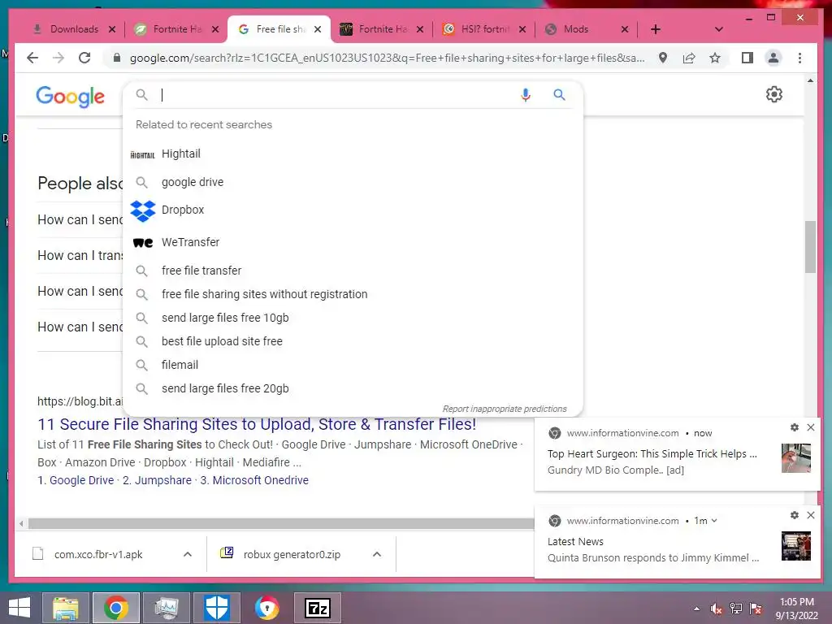This screenshot has width=832, height=624.
Task: Click the Google logo
Action: click(x=70, y=97)
